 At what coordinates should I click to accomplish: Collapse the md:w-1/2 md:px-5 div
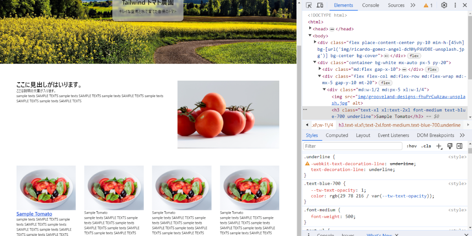324,90
